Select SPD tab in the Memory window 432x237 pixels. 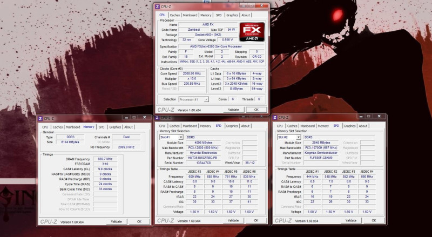coord(102,127)
